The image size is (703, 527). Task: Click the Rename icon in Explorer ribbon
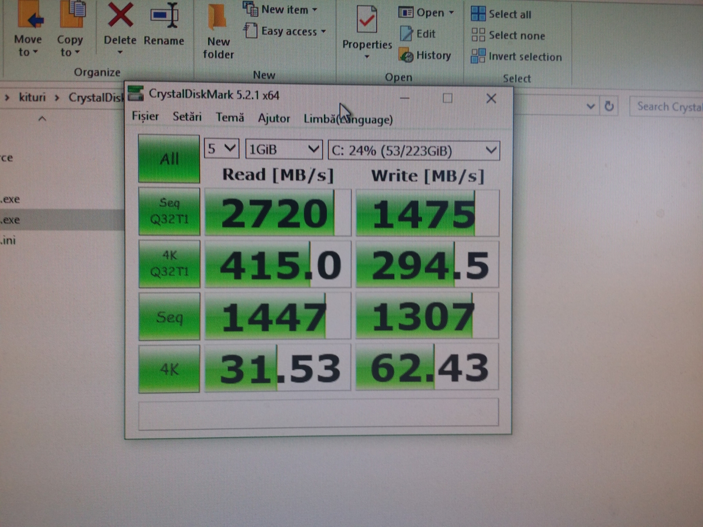point(164,15)
